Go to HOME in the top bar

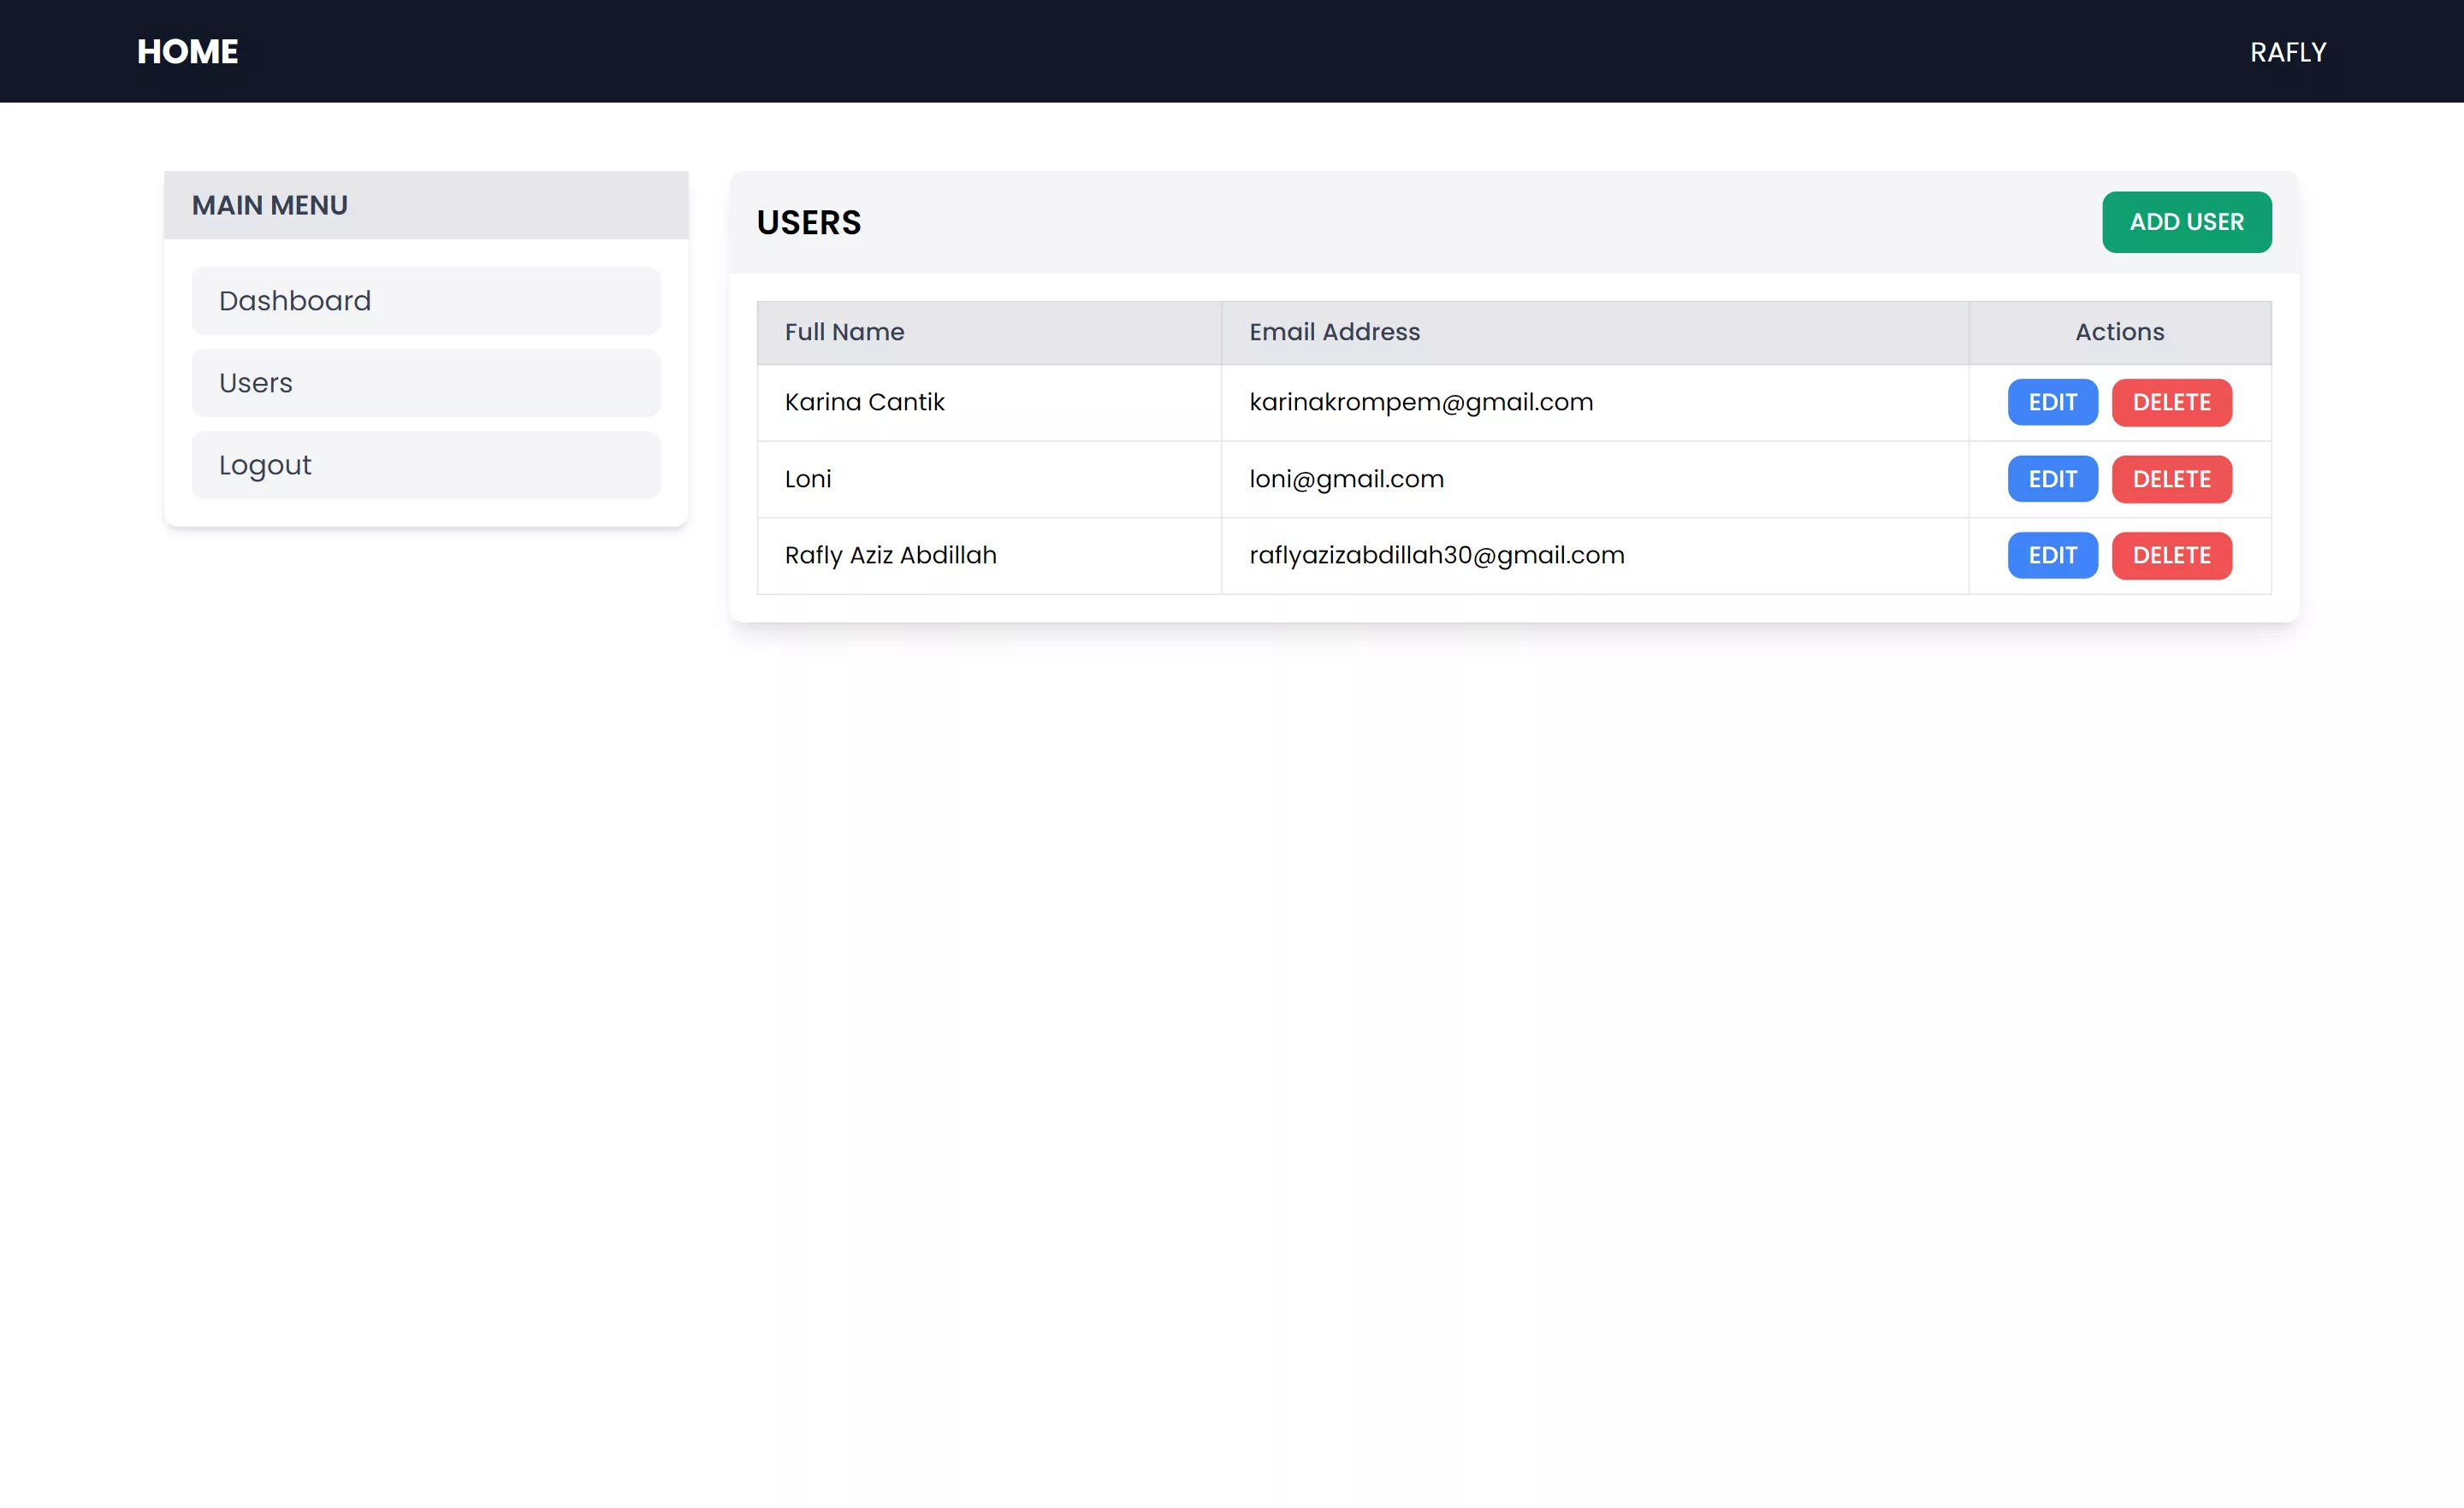coord(187,51)
